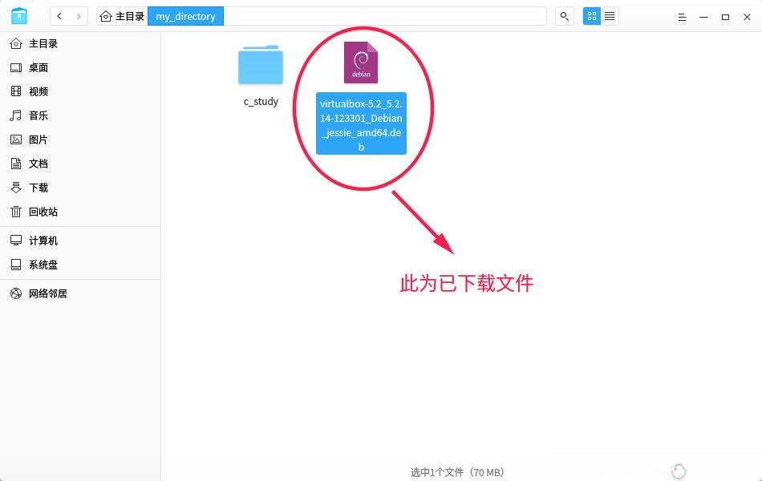
Task: Go forward with the right arrow
Action: pos(79,16)
